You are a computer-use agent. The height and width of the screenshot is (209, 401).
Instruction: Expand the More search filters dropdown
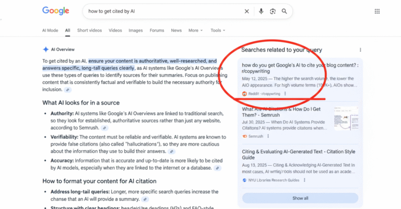pyautogui.click(x=196, y=30)
